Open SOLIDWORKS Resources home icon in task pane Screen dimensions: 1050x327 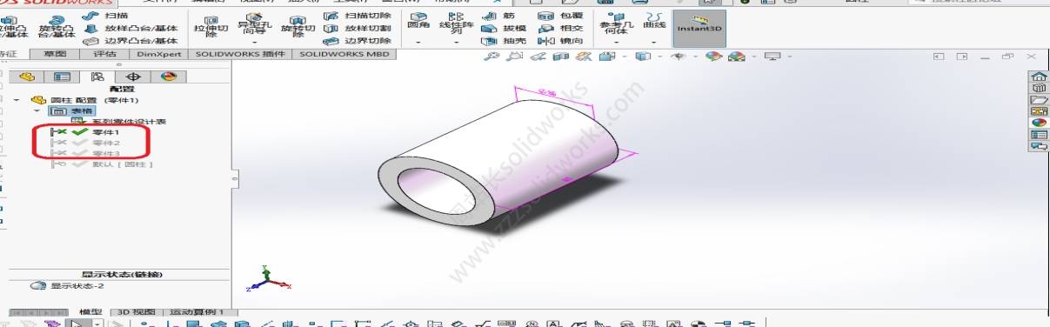(1039, 77)
